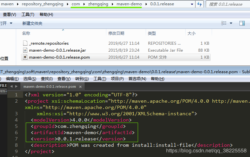Click the modelVersion value 4.0.0
The width and height of the screenshot is (250, 157).
[x=80, y=120]
